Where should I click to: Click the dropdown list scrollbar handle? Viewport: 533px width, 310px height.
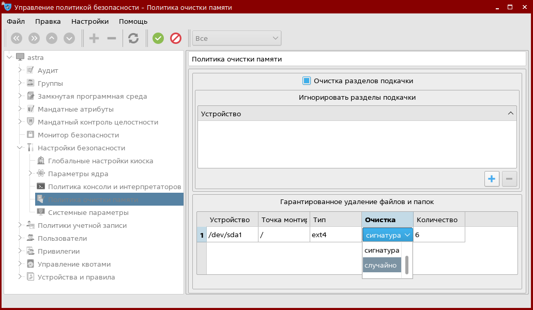click(x=407, y=265)
